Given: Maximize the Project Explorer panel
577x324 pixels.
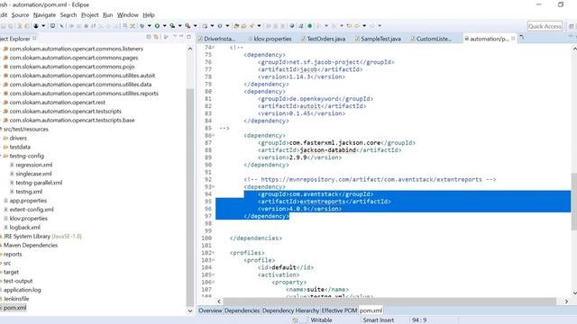Looking at the screenshot, I should [188, 37].
